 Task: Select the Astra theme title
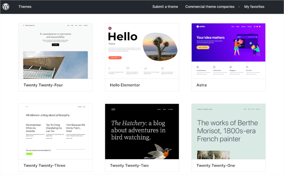pos(201,85)
